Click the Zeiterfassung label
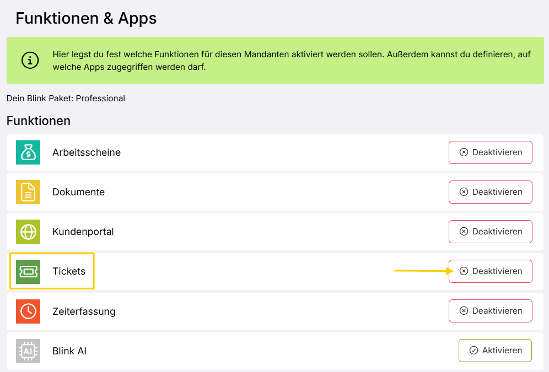Screen dimensions: 549x372 tap(84, 311)
